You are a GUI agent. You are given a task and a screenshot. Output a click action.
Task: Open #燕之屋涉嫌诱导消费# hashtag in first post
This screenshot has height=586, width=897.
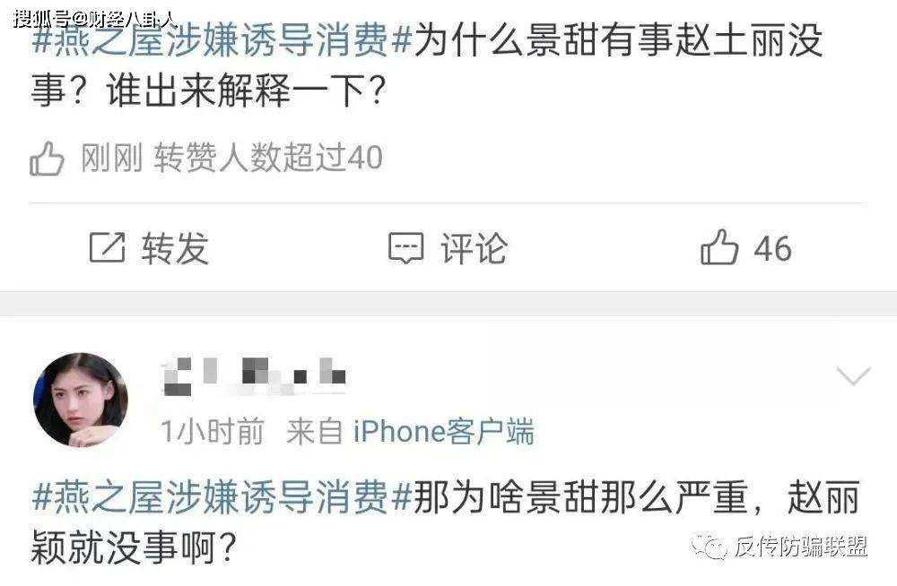(222, 41)
